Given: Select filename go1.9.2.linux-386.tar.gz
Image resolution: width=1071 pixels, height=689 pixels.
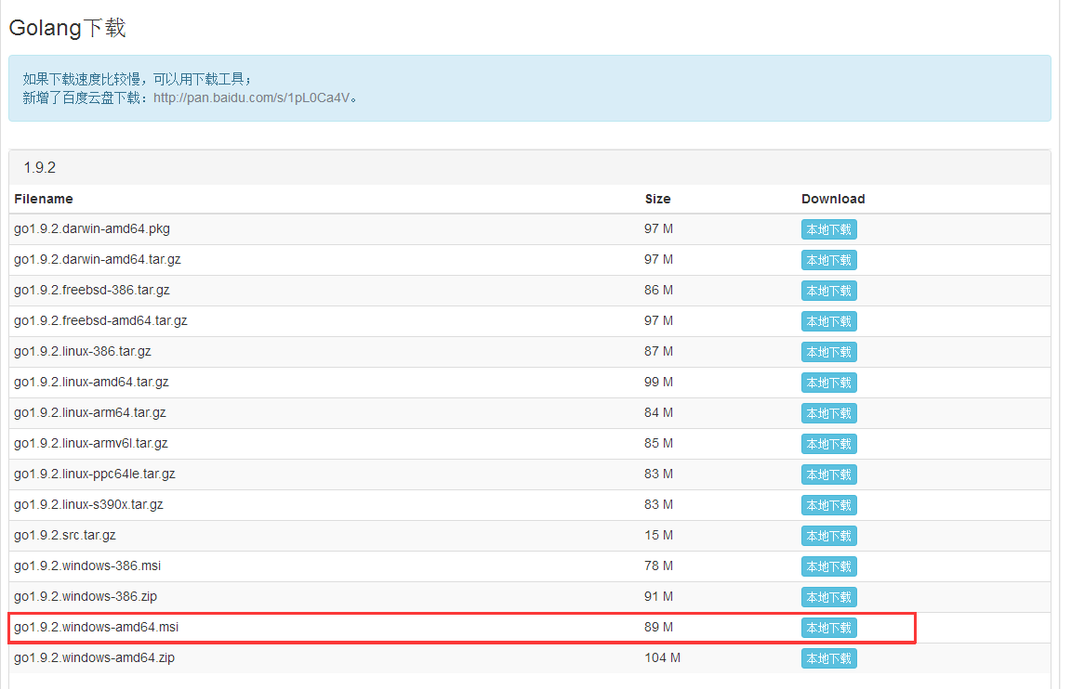Looking at the screenshot, I should point(83,351).
